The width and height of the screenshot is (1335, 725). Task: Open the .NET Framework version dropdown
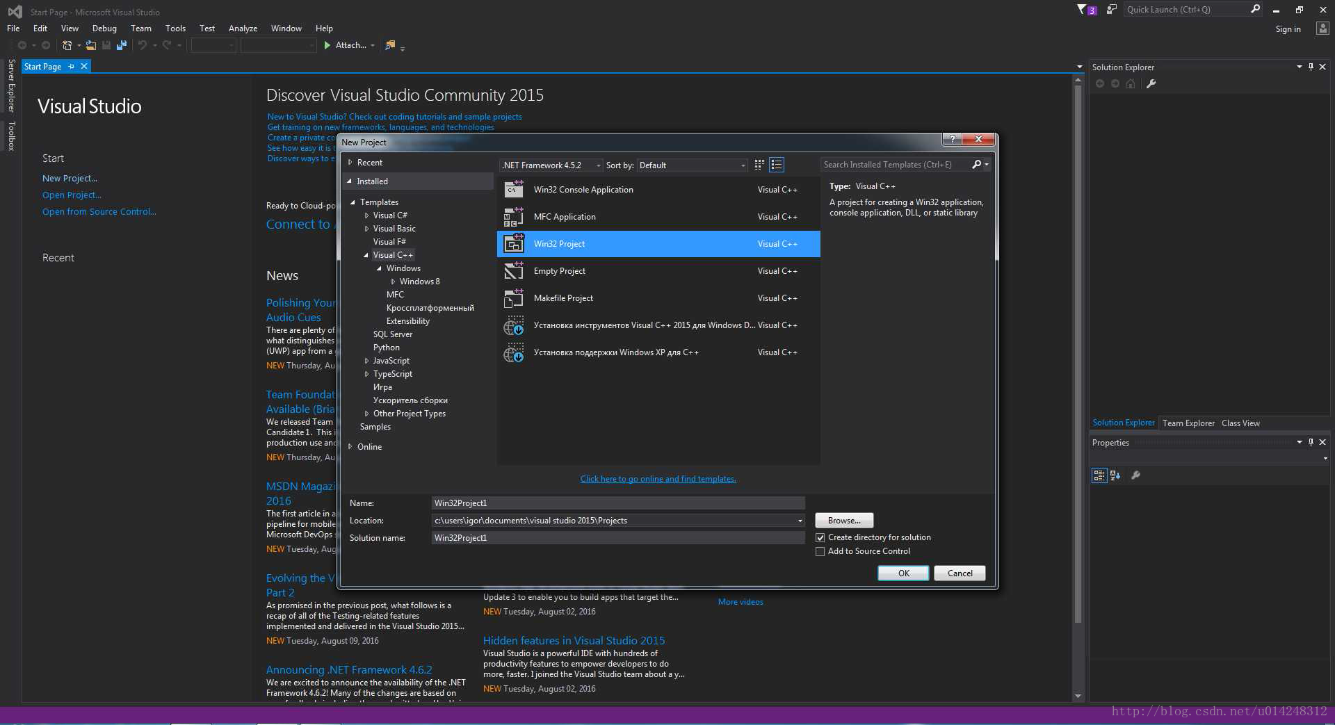[x=551, y=165]
